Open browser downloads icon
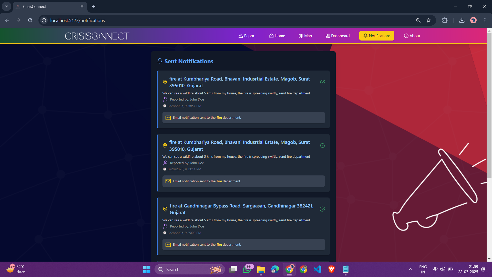This screenshot has width=492, height=277. [462, 20]
